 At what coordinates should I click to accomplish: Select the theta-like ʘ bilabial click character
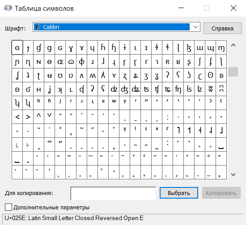coord(210,75)
